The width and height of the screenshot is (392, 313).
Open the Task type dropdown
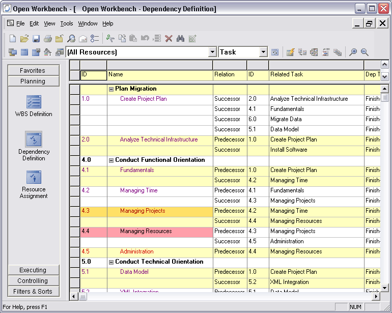point(263,52)
